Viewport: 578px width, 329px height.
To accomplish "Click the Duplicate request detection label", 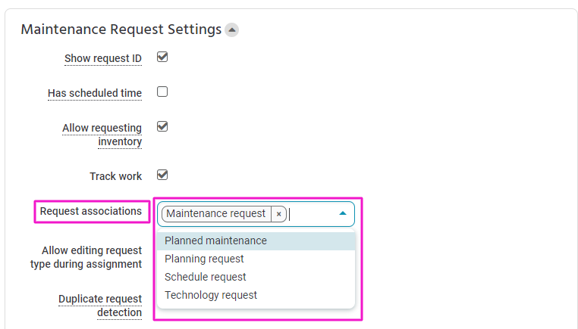I will click(x=100, y=306).
